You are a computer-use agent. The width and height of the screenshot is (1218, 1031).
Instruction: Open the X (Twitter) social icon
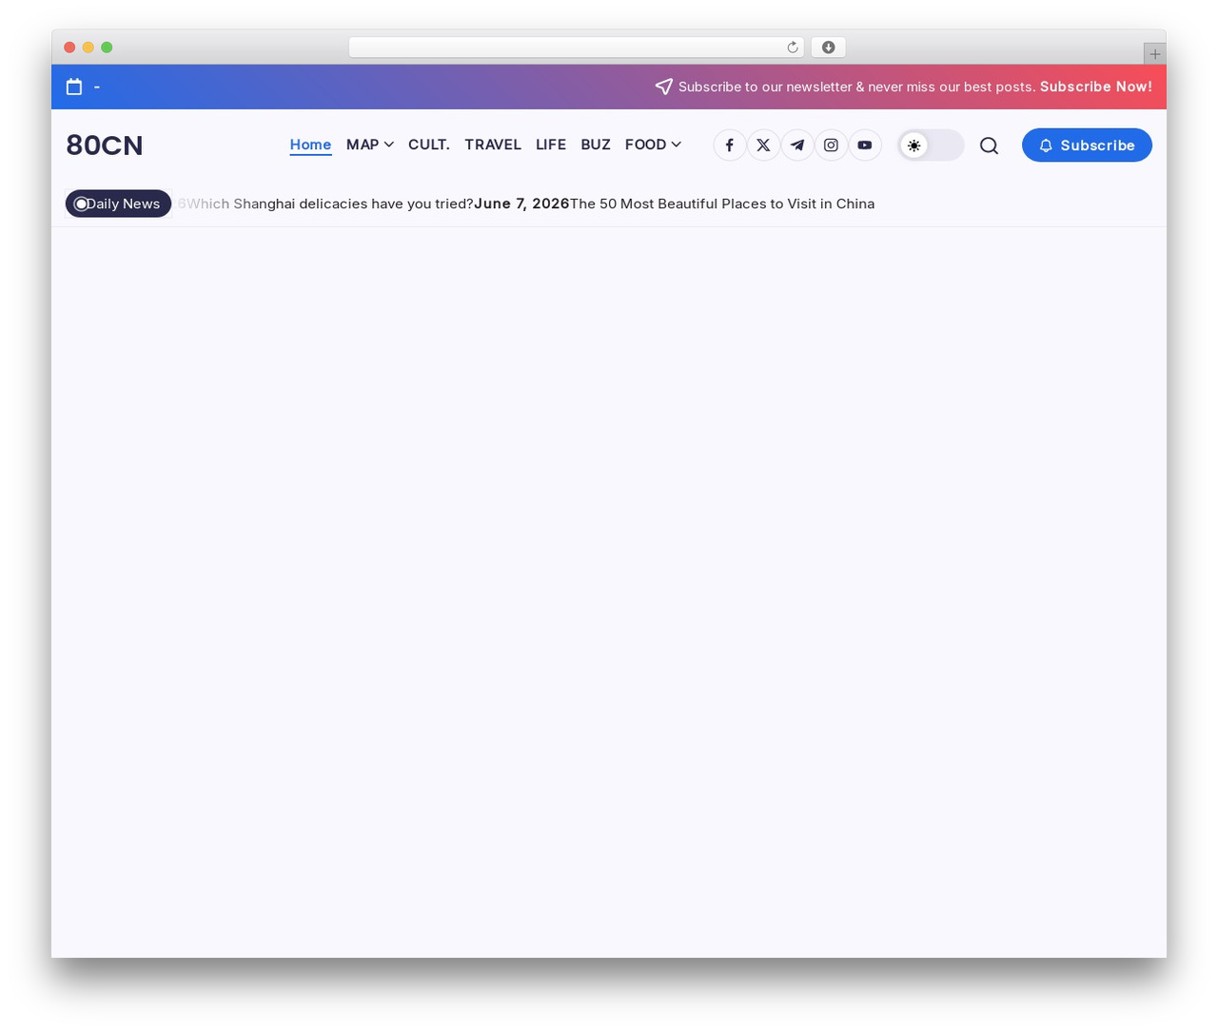coord(763,146)
